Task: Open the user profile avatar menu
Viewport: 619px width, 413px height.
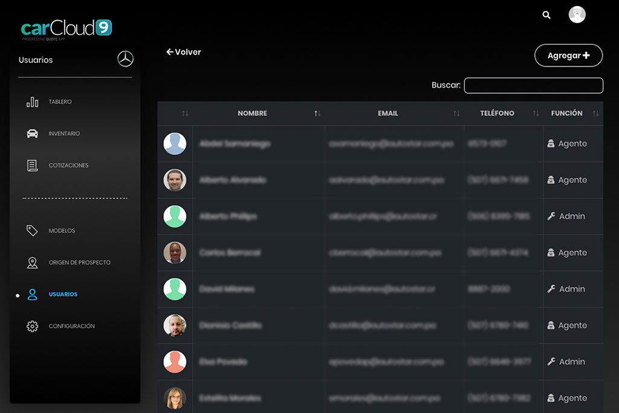Action: coord(577,15)
